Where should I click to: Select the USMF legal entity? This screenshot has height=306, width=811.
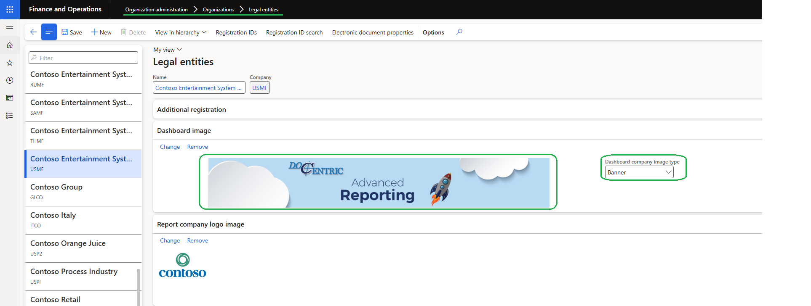point(83,164)
